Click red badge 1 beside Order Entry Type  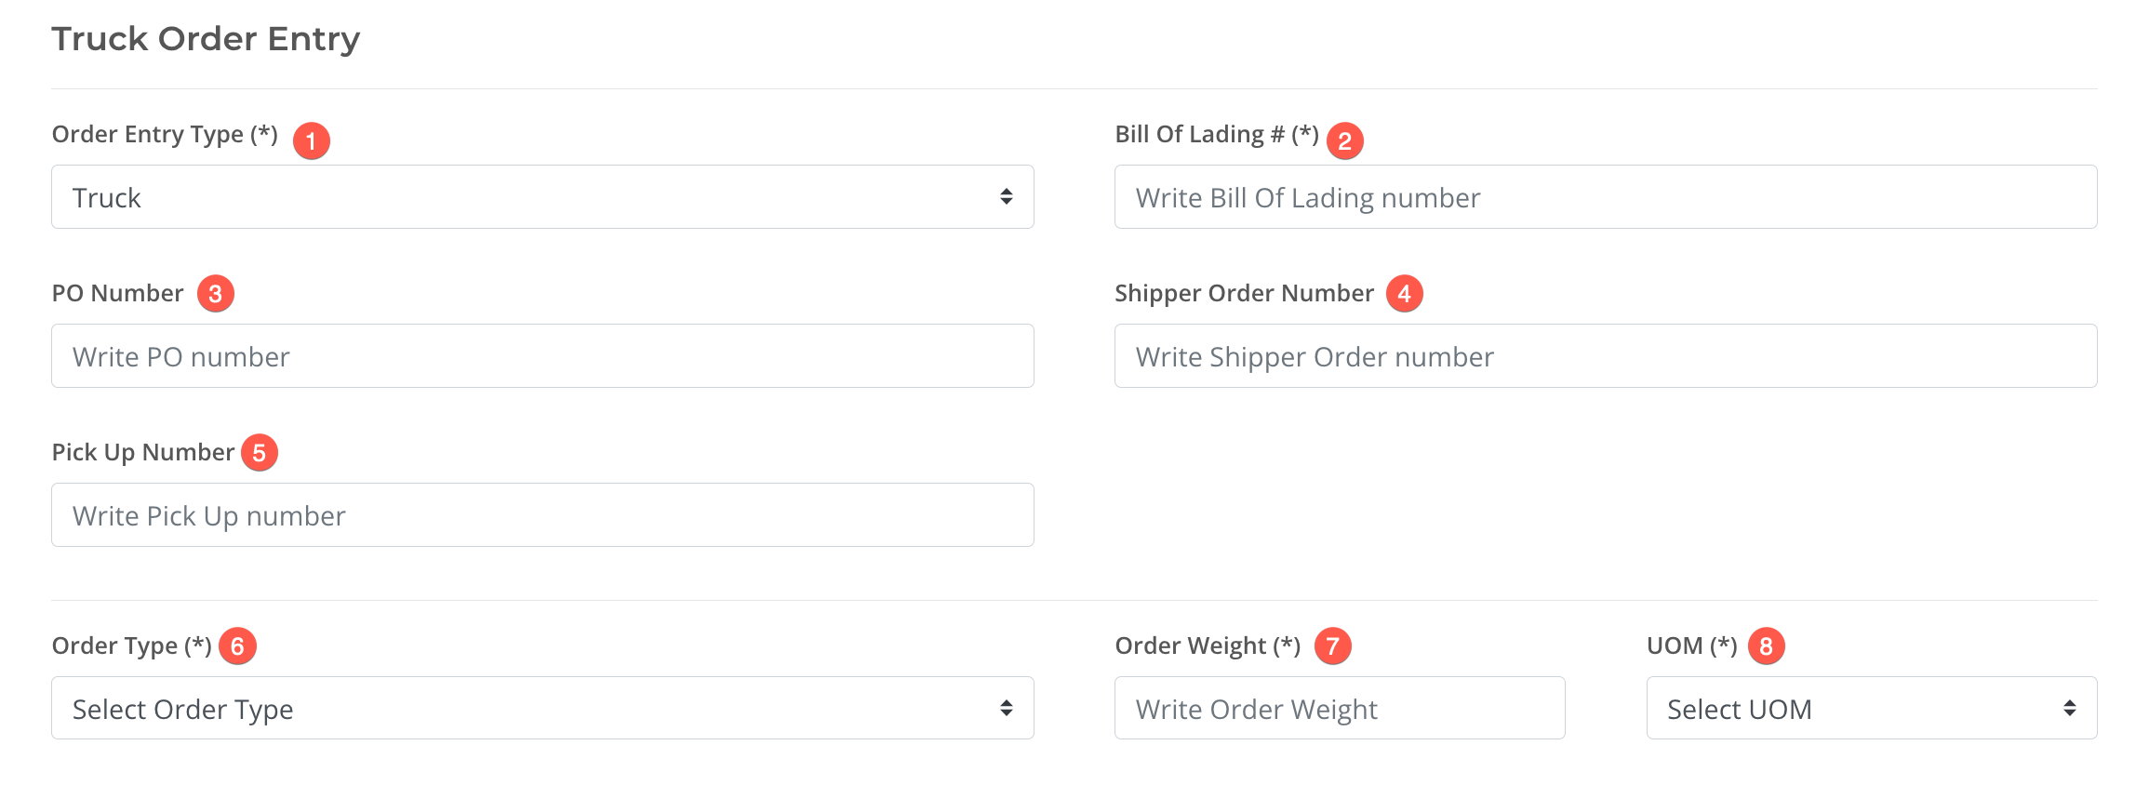[312, 140]
